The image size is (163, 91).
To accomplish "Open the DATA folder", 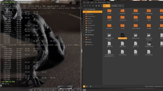I will [109, 12].
